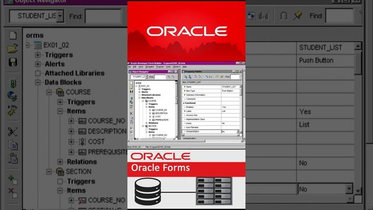The width and height of the screenshot is (373, 210).
Task: Click the COST item icon in the background tree
Action: click(x=82, y=142)
